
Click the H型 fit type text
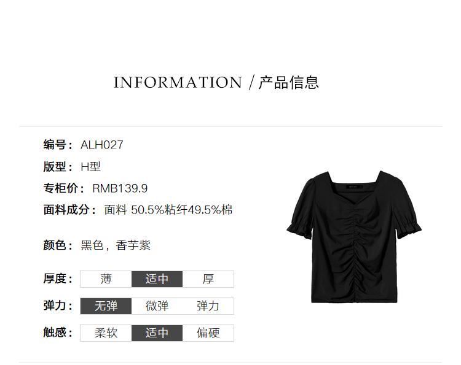click(x=91, y=167)
